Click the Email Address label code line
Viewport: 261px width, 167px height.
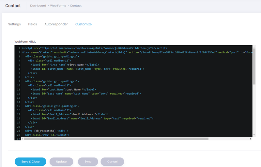coord(69,114)
